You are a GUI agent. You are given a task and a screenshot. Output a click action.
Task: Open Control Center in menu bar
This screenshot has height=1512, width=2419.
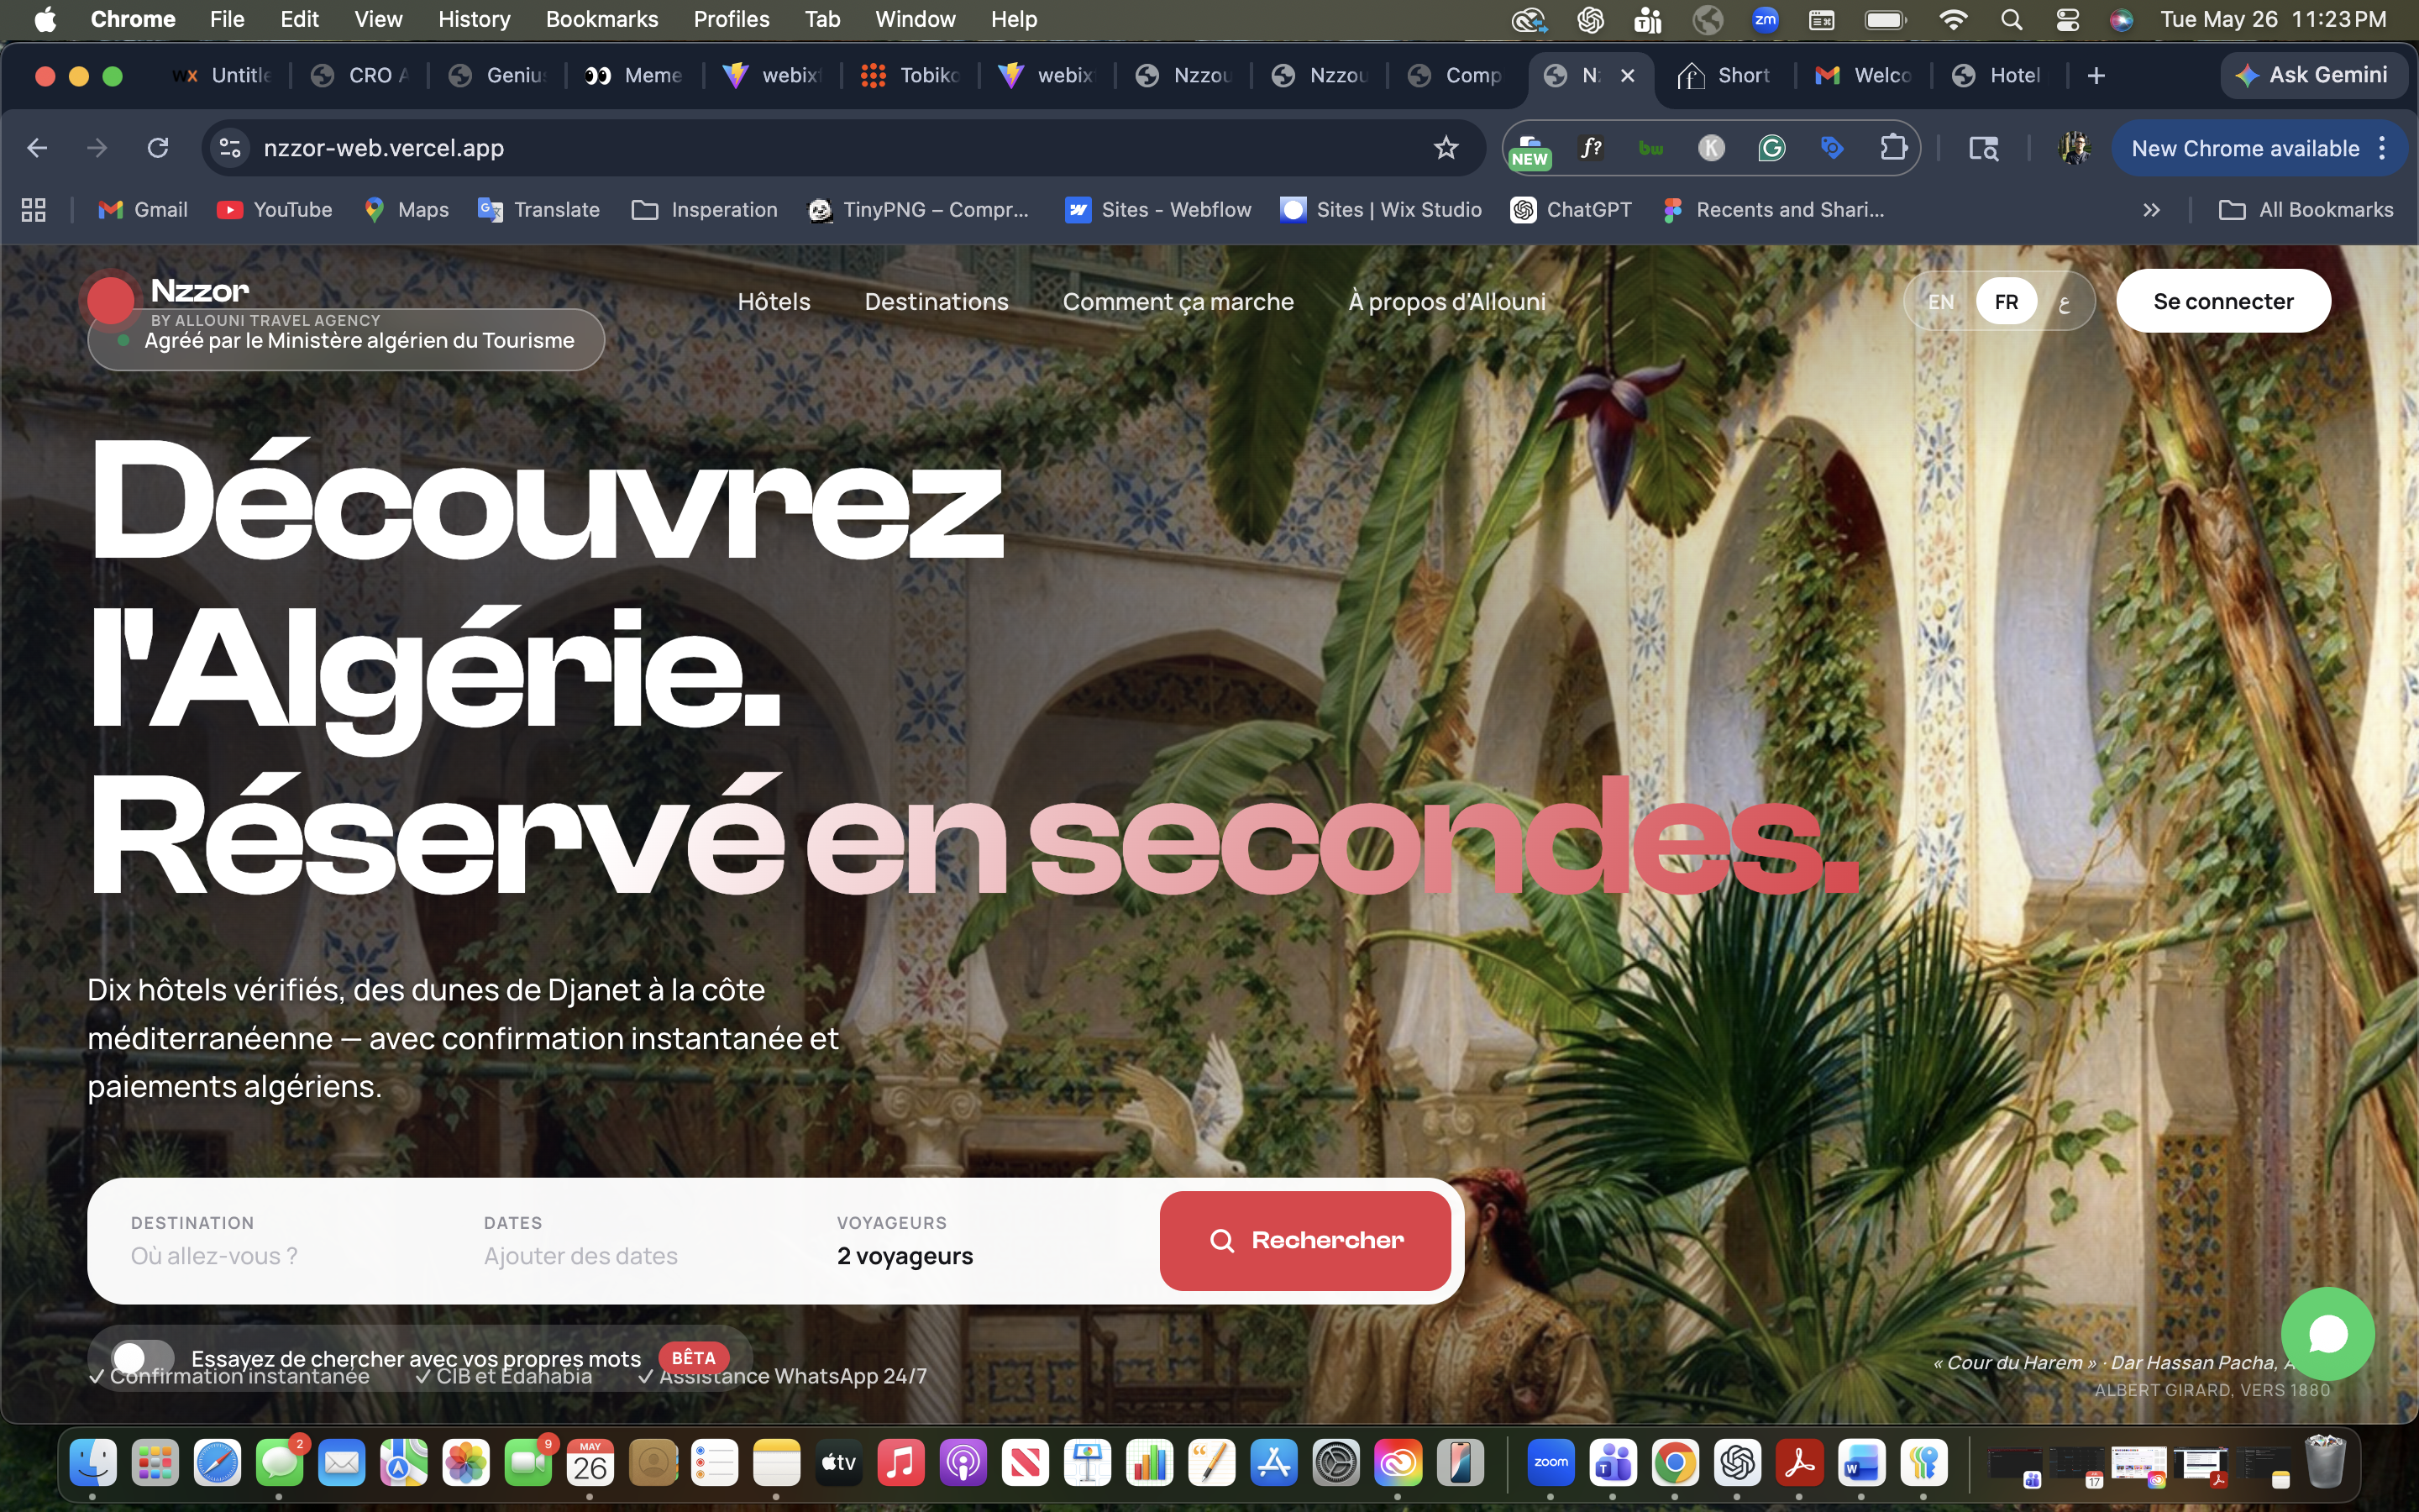click(2067, 20)
